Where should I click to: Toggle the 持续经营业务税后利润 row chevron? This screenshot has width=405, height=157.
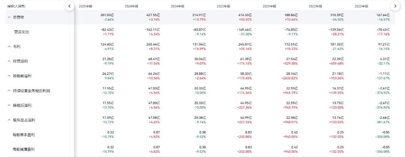coord(9,91)
